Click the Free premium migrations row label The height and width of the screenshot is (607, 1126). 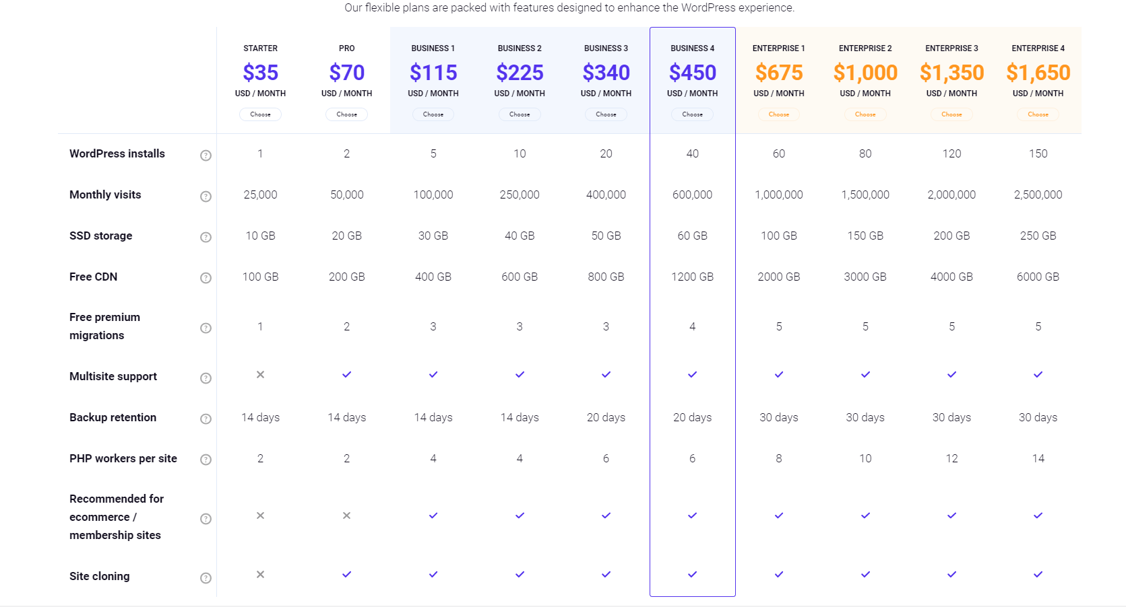point(104,326)
